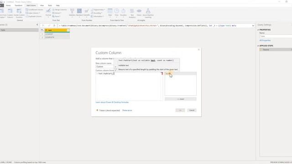Switch to the Transform tab

tap(18, 5)
